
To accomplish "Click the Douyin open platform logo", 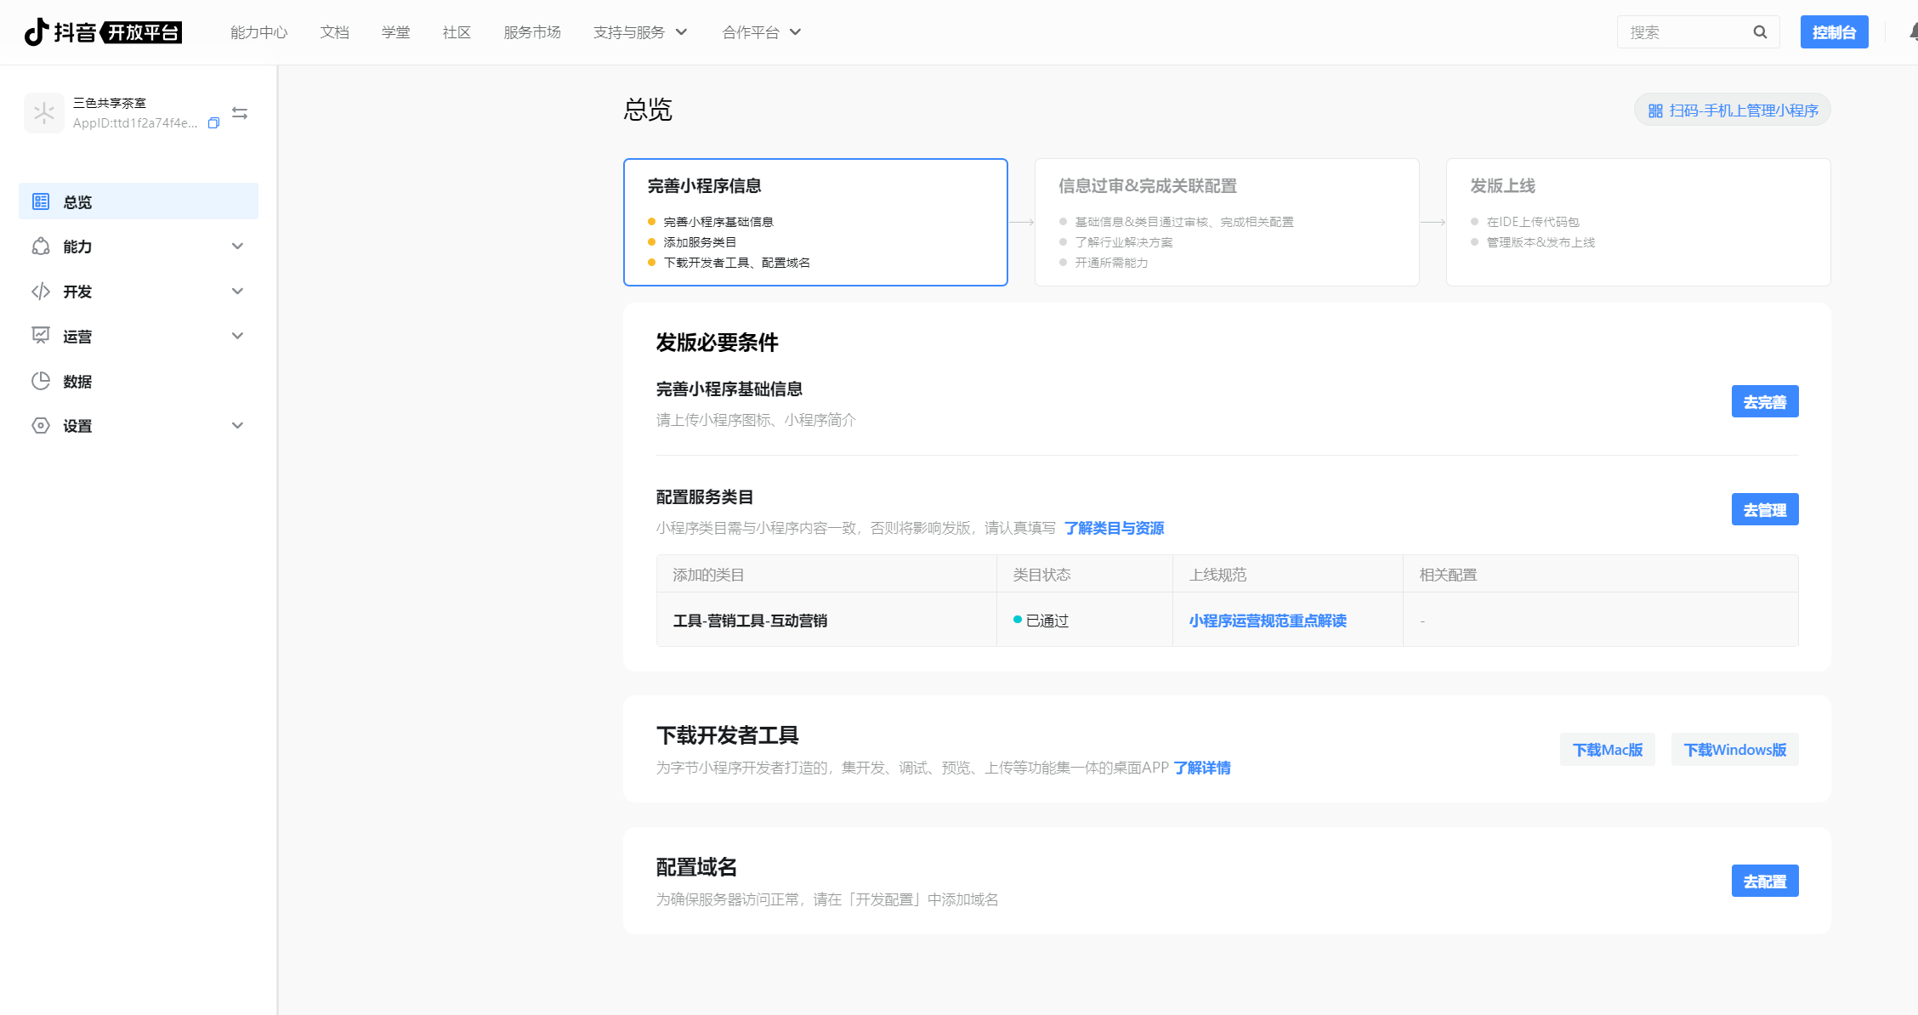I will point(103,32).
